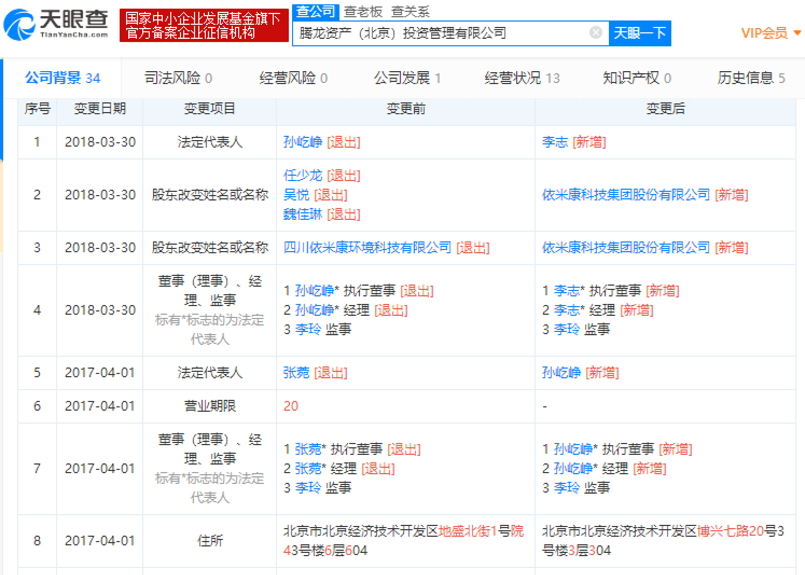
Task: Go to the 公司发展 tab
Action: pos(408,78)
